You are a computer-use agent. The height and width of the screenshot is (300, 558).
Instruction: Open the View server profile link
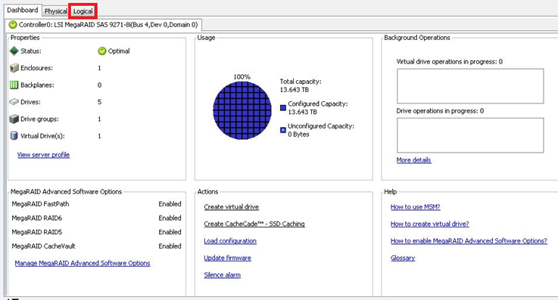[43, 155]
